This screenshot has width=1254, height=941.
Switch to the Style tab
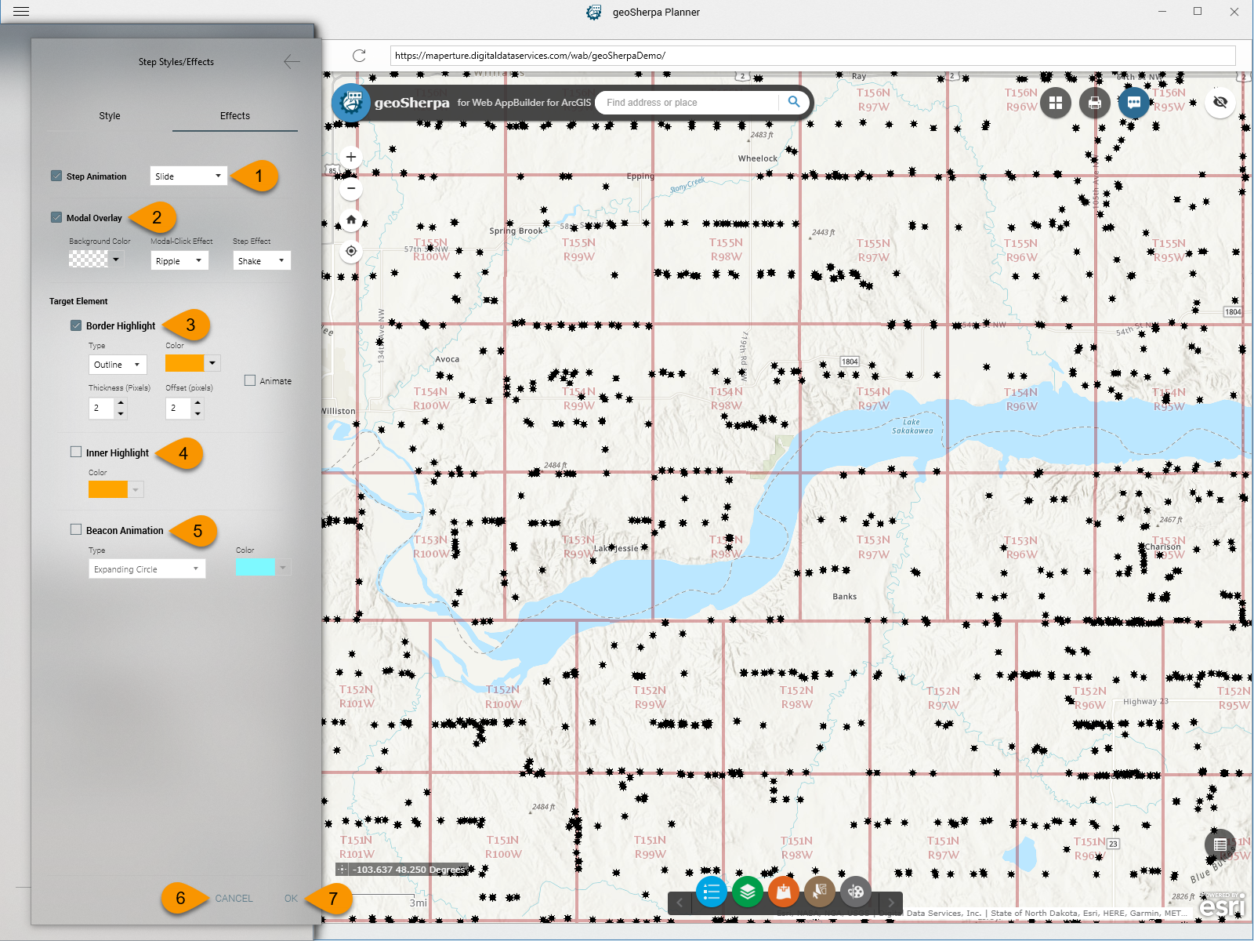110,116
